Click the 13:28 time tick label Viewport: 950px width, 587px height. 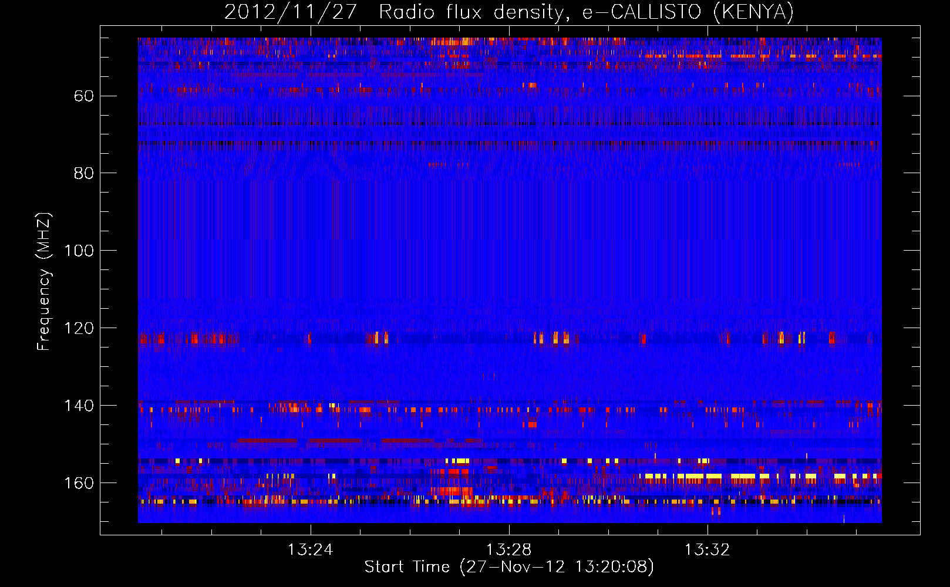tap(508, 550)
